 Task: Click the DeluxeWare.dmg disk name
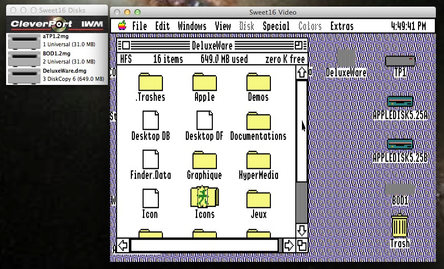pyautogui.click(x=65, y=71)
